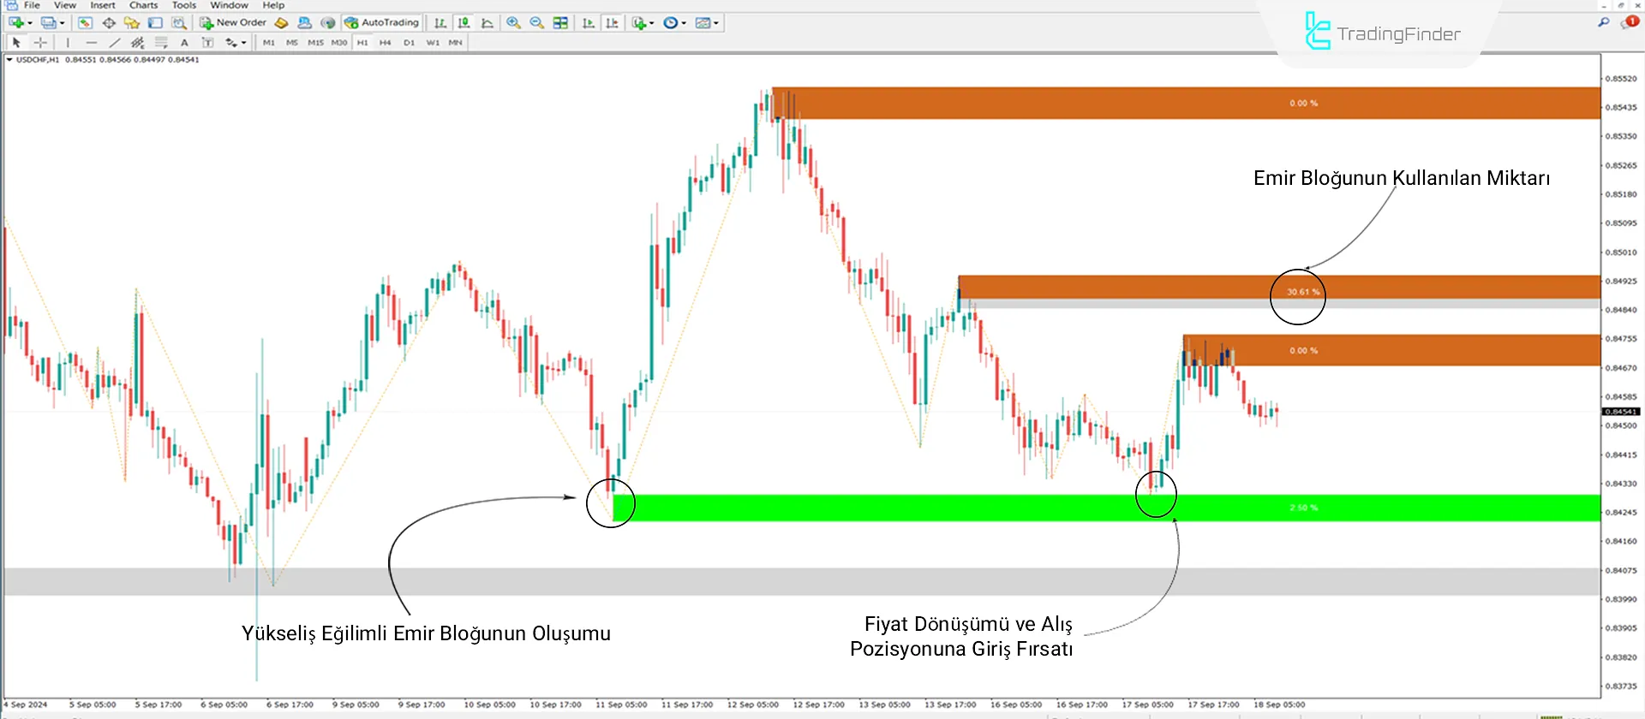This screenshot has height=719, width=1645.
Task: Open the Tools menu
Action: tap(184, 5)
